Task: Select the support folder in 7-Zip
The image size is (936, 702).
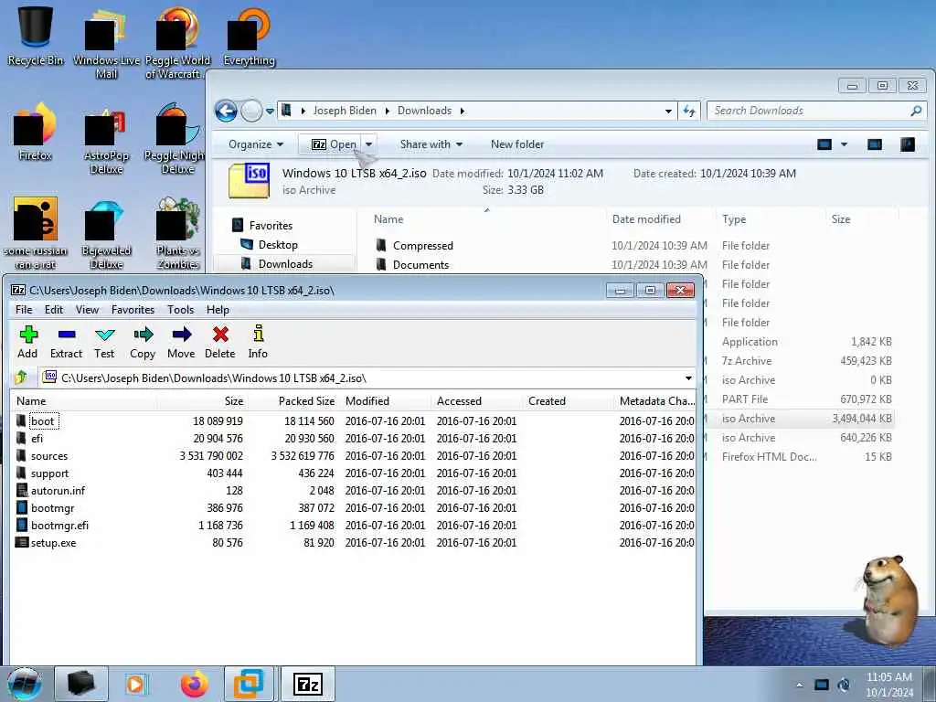Action: coord(49,473)
